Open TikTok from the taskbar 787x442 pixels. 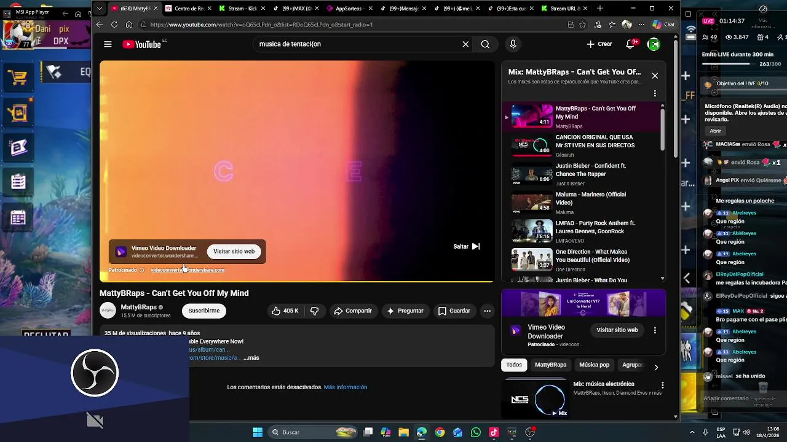(x=494, y=432)
